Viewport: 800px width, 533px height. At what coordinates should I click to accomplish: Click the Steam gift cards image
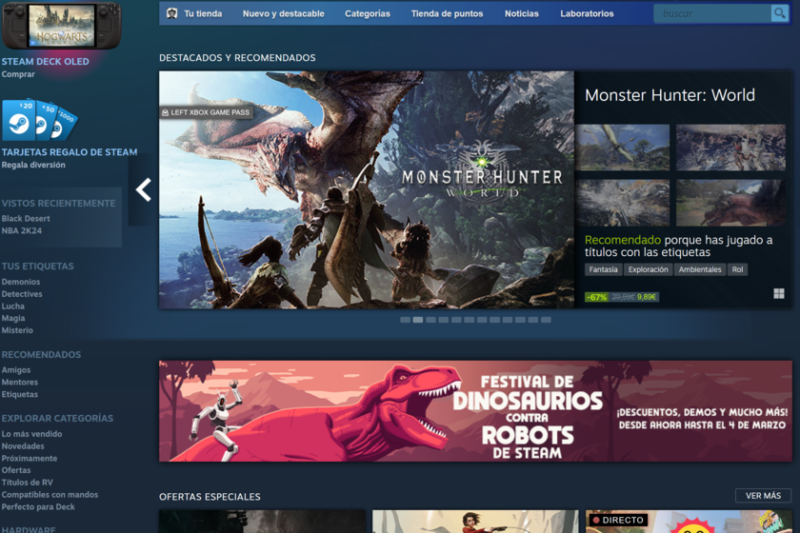click(x=40, y=120)
